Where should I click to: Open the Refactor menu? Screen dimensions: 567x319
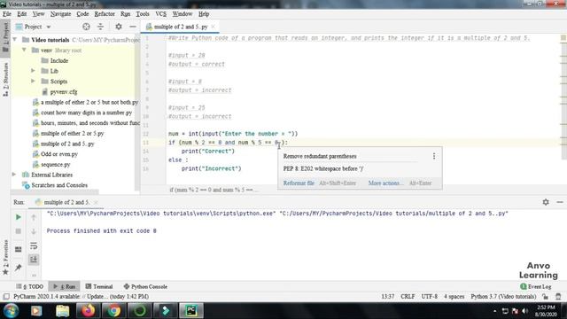[105, 14]
